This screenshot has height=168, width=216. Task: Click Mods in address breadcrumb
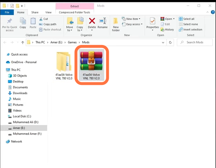tap(86, 42)
